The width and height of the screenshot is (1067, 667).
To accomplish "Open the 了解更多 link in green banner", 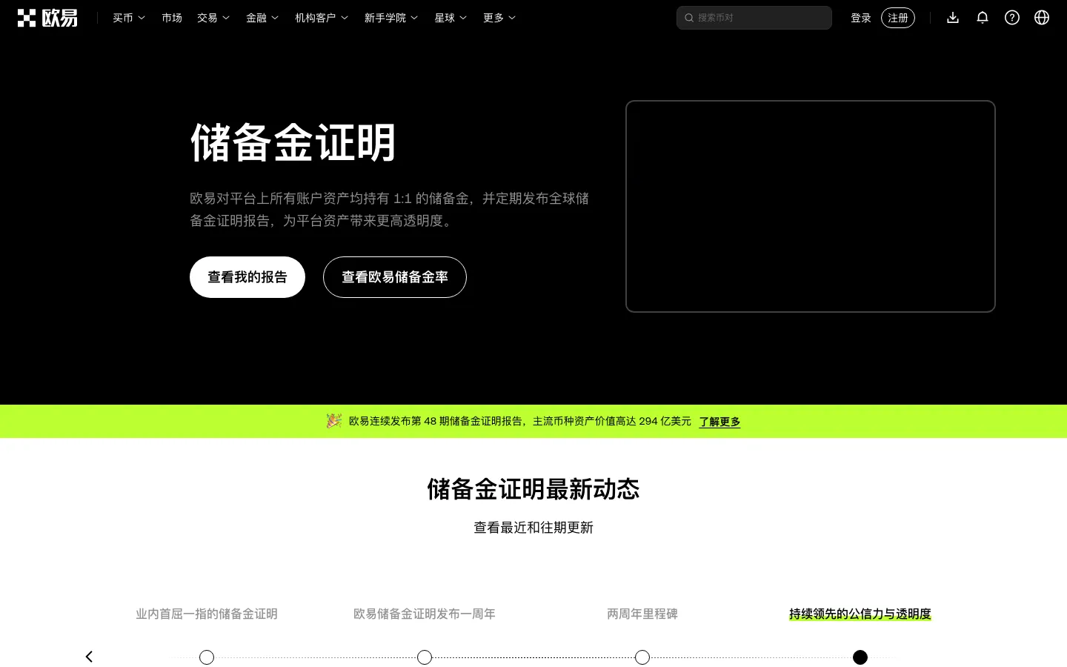I will coord(719,422).
